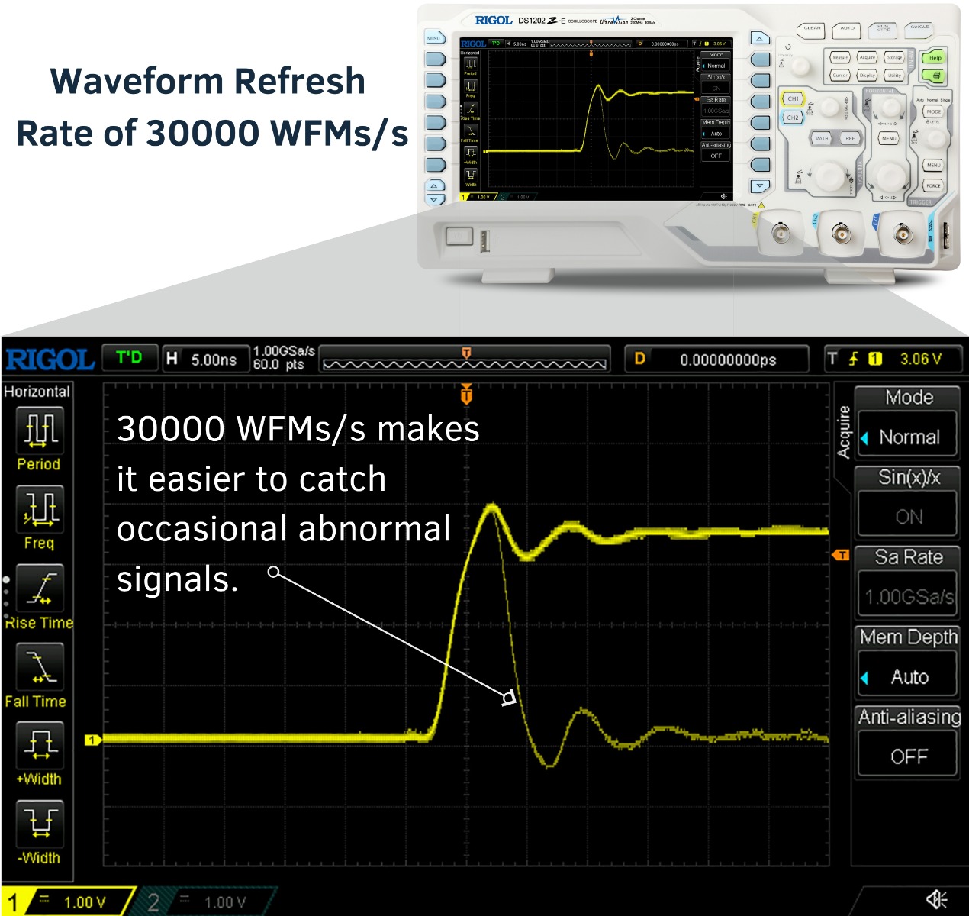Click the MENU key left of the device screen

pos(434,37)
